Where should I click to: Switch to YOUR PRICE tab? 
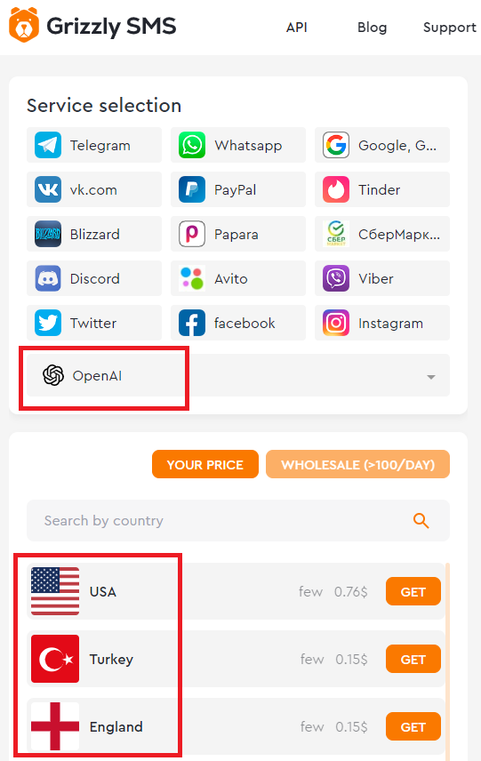pyautogui.click(x=205, y=464)
